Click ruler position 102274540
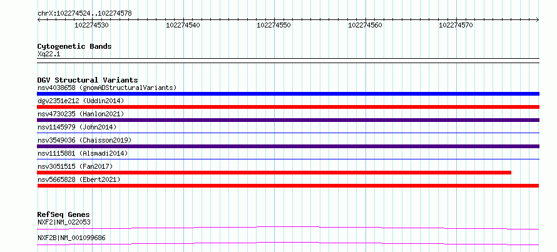 point(183,25)
